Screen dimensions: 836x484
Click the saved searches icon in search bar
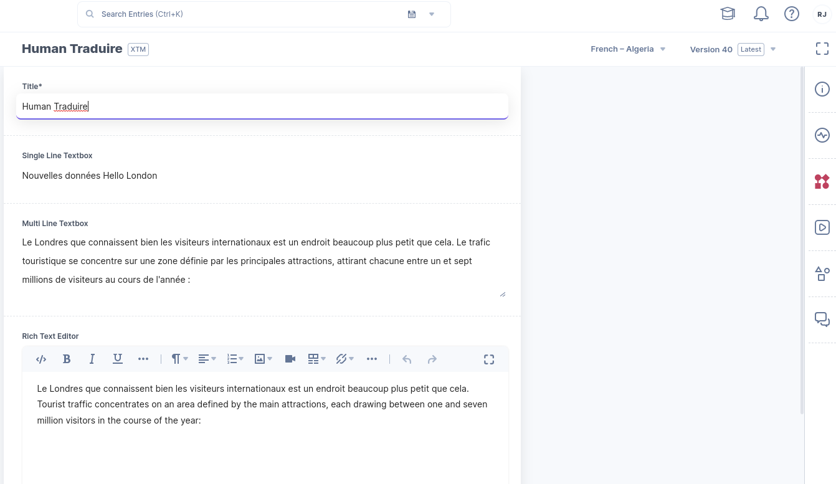point(412,14)
